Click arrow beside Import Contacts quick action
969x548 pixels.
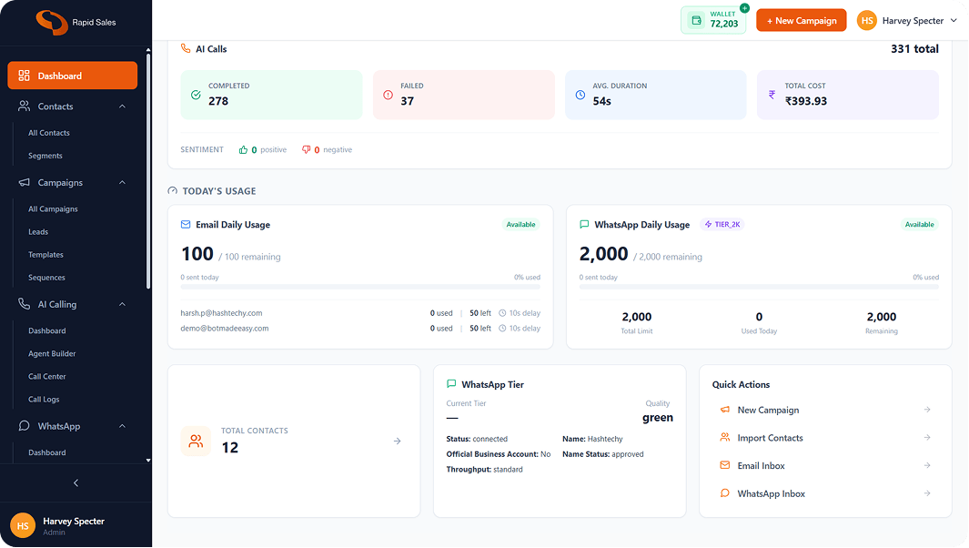[927, 437]
